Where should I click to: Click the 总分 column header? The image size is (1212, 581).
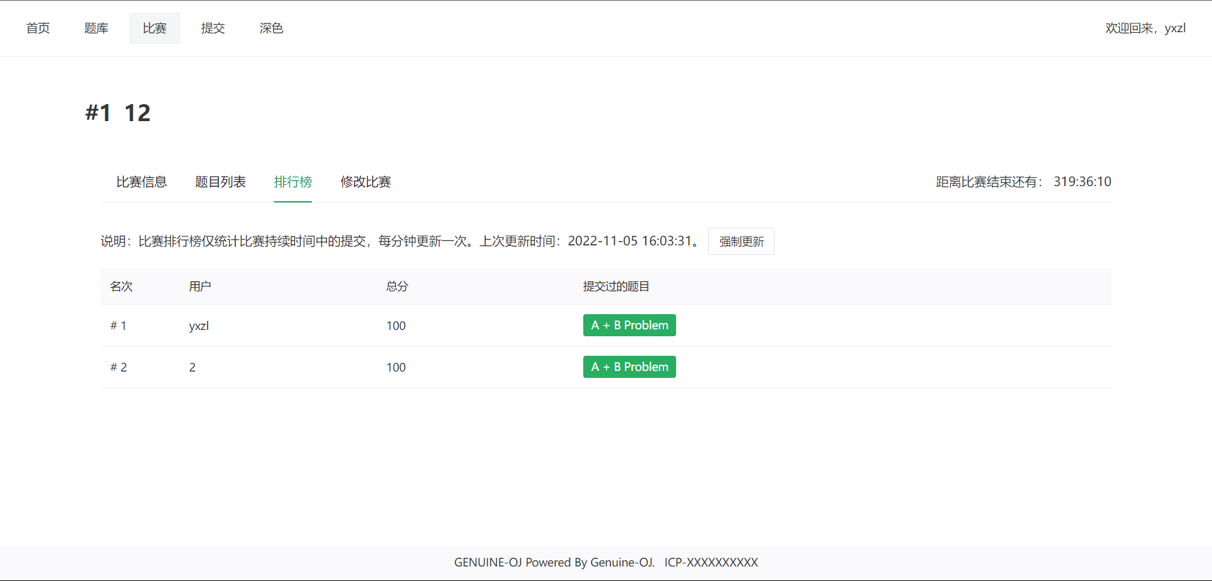coord(397,286)
